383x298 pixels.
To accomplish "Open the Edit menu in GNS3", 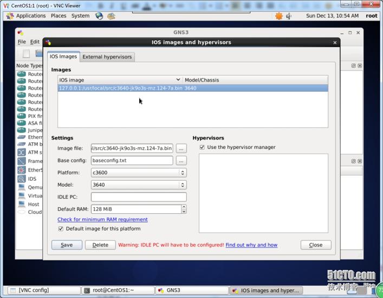I will 35,42.
